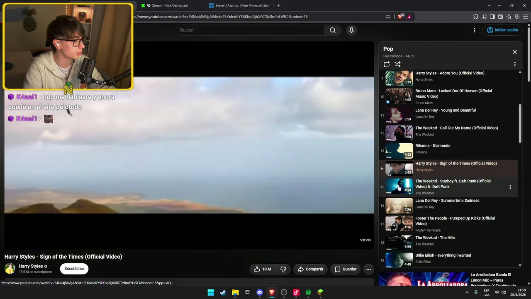Click the playlist panel scrollbar thumb
This screenshot has width=531, height=299.
[520, 123]
